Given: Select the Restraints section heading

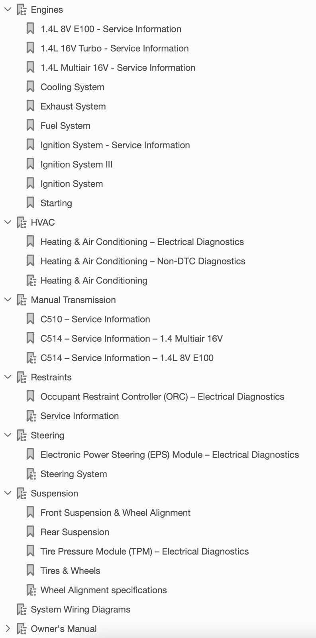Looking at the screenshot, I should click(x=51, y=377).
